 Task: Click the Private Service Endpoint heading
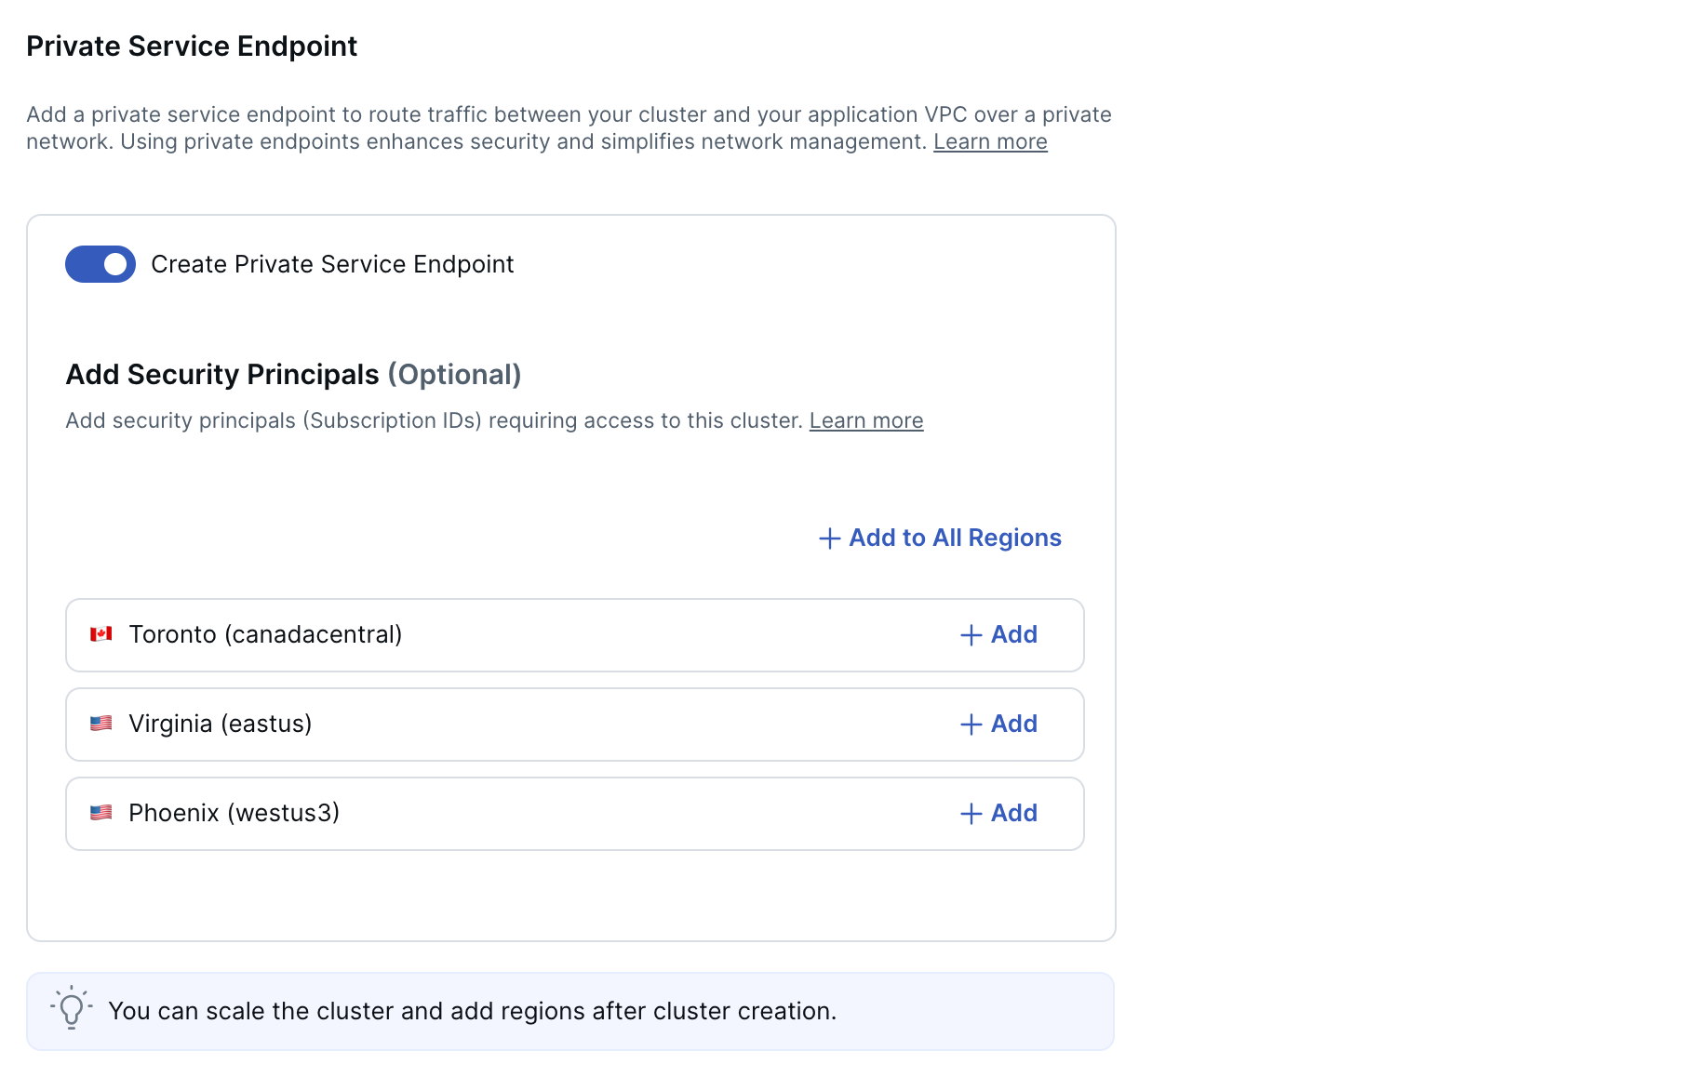click(x=191, y=46)
